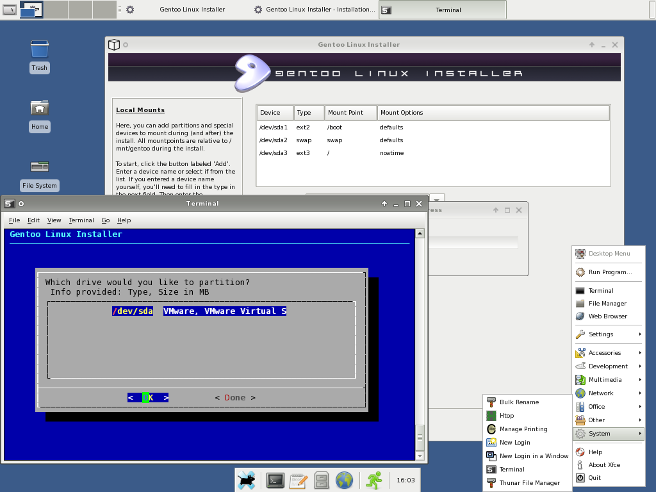
Task: Open the Go menu in Terminal
Action: [106, 220]
